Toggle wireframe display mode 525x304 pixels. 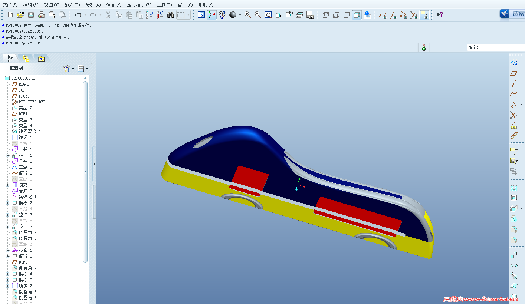point(326,15)
